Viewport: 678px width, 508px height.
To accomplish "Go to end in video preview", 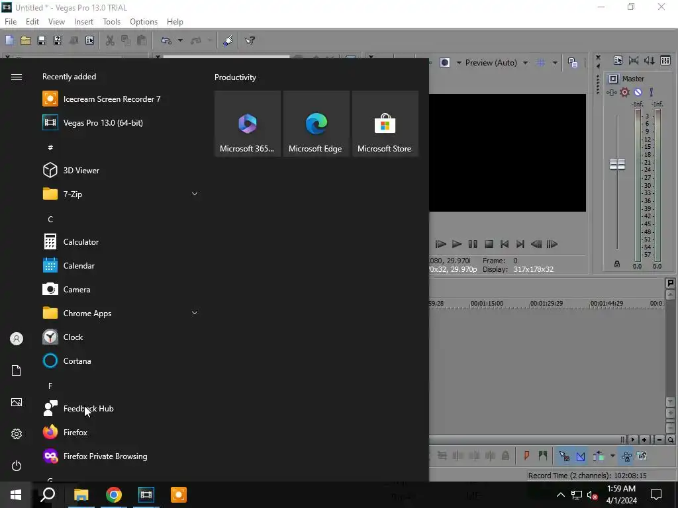I will point(520,244).
